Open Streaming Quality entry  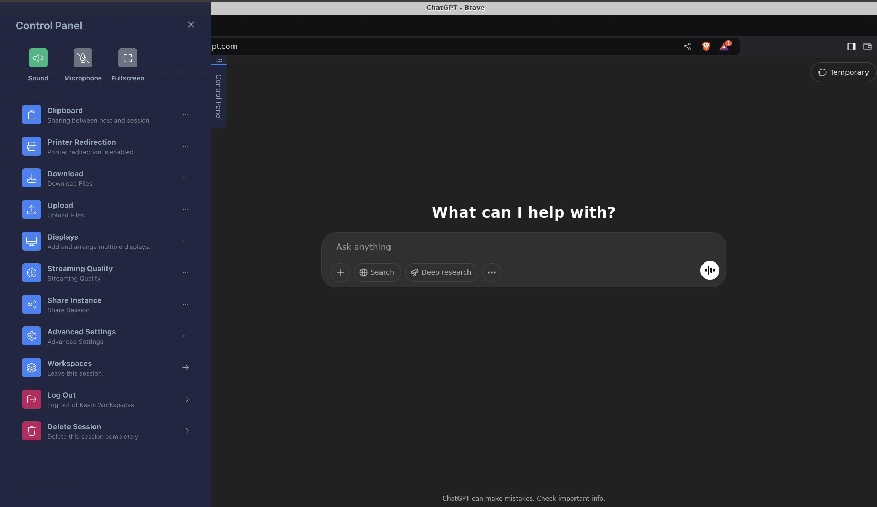pyautogui.click(x=105, y=273)
